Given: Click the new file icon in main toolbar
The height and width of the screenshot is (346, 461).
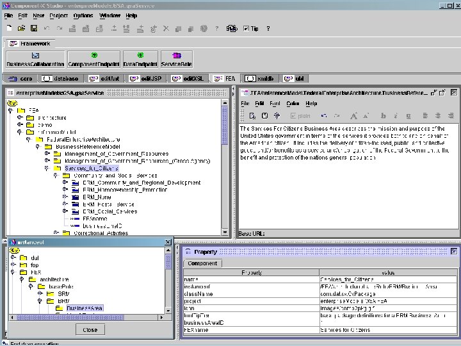Looking at the screenshot, I should pos(9,28).
